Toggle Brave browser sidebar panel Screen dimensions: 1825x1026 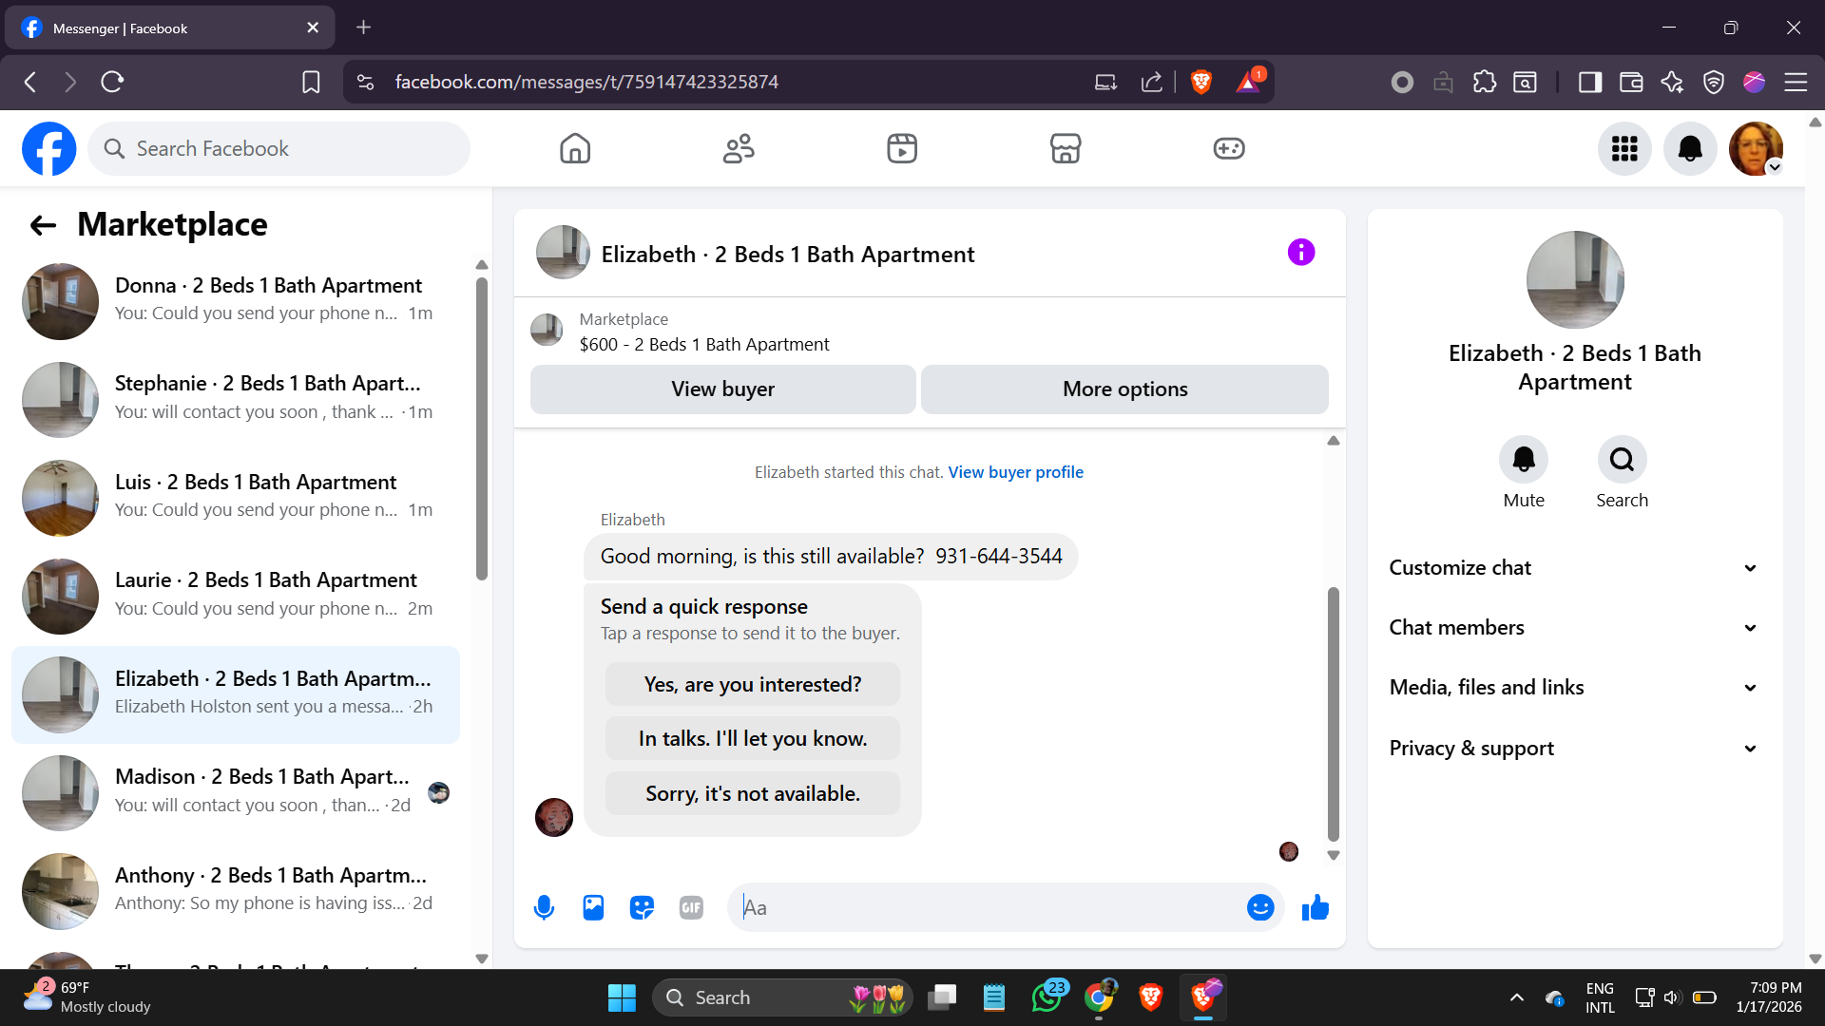pos(1589,82)
